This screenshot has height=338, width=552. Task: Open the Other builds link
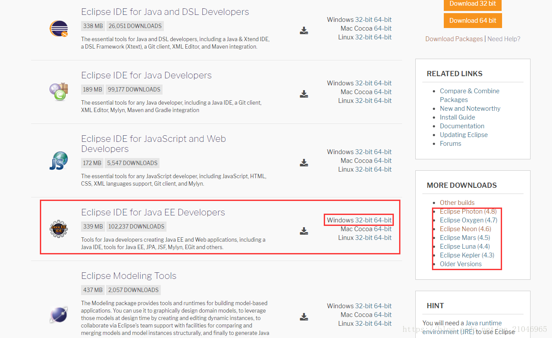[457, 203]
